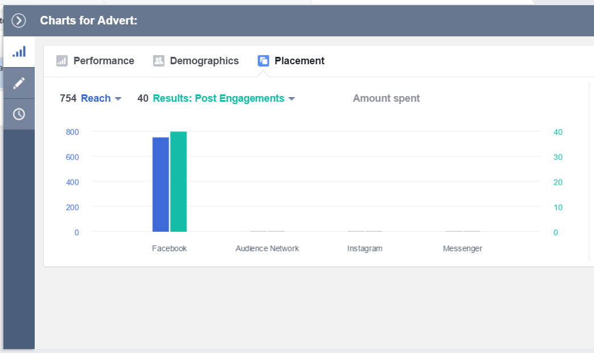Open Results: Post Engagements dropdown
Viewport: 594px width, 353px height.
click(x=224, y=98)
